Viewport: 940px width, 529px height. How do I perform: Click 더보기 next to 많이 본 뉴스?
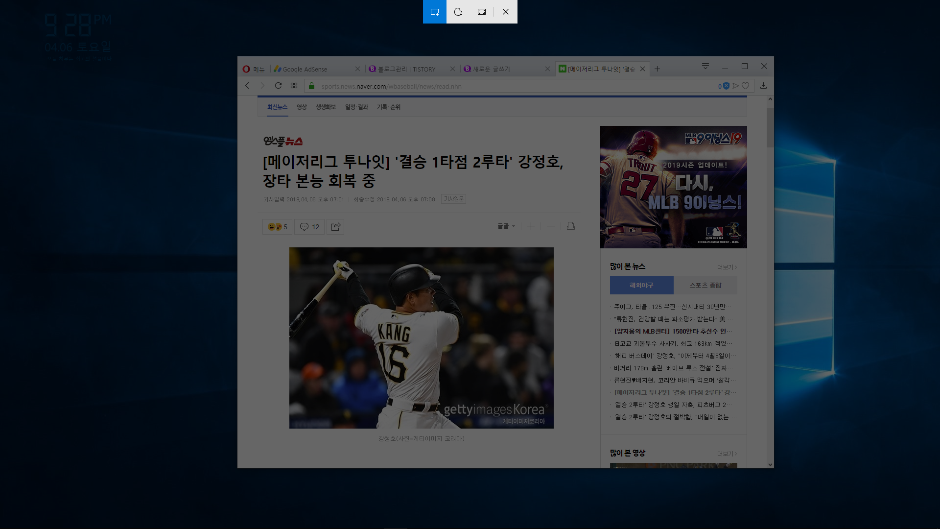(x=727, y=267)
